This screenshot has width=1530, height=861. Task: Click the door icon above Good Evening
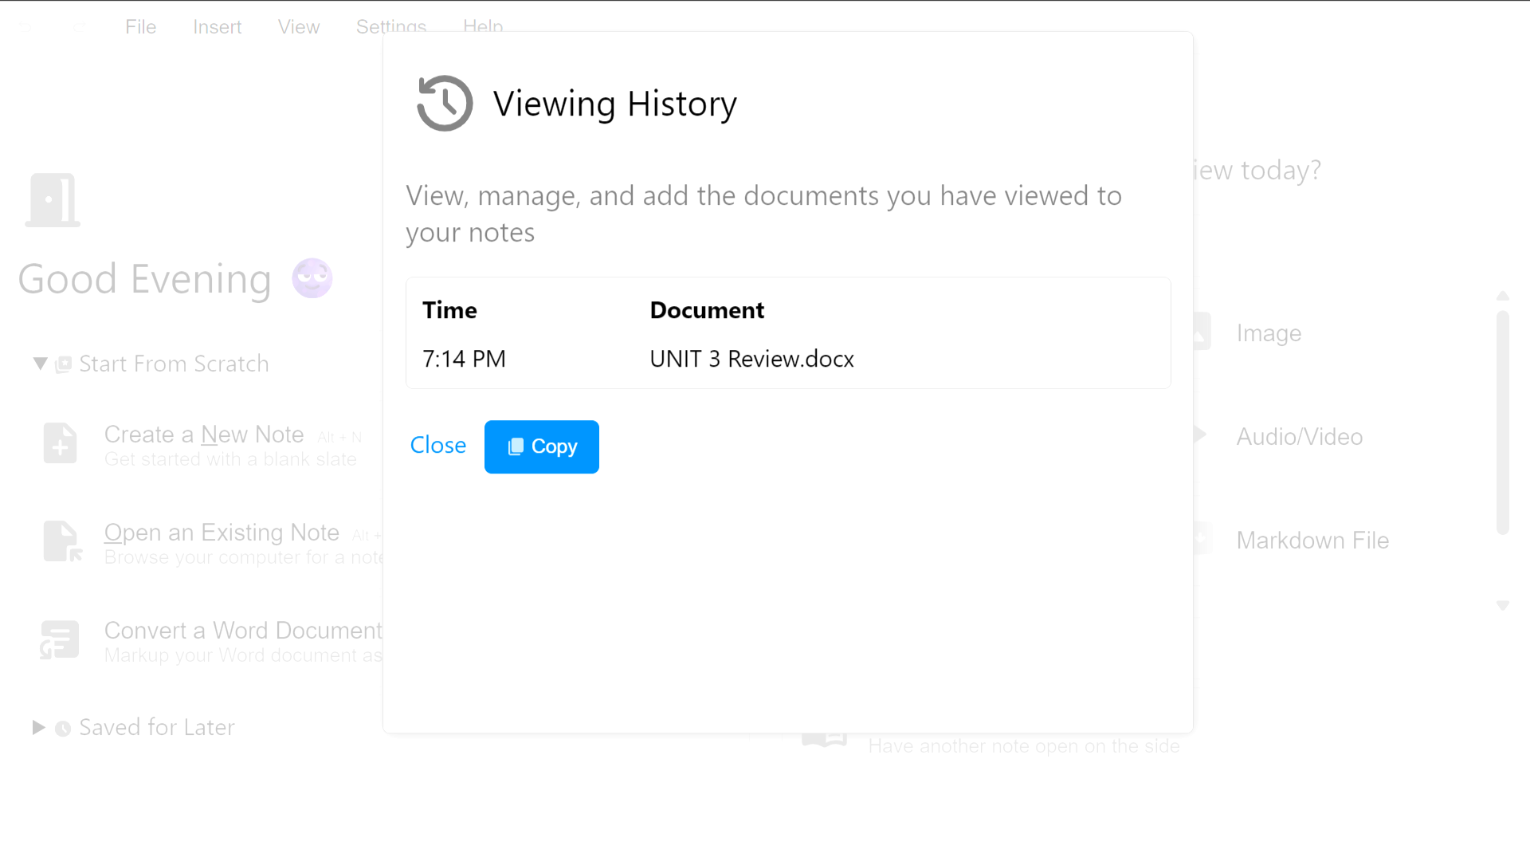53,199
